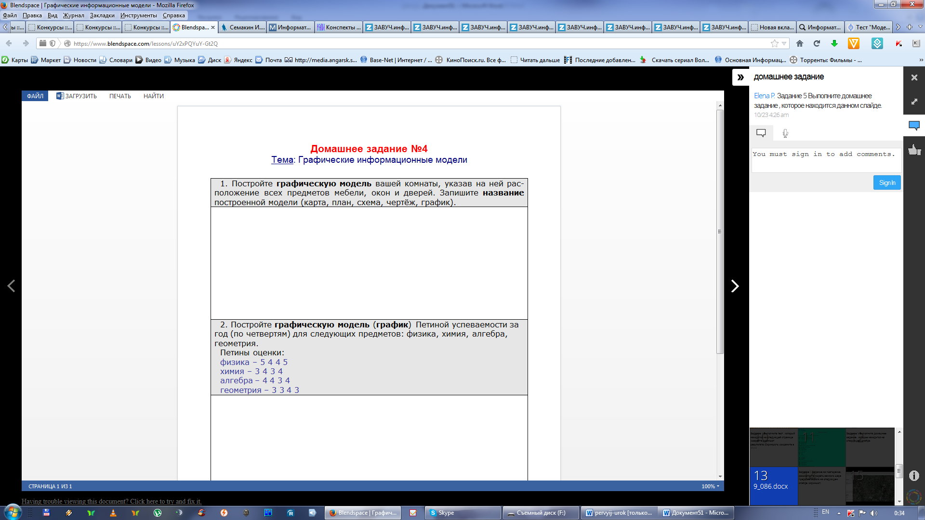The height and width of the screenshot is (520, 925).
Task: Expand the bookmarks toolbar overflow chevron
Action: tap(921, 60)
